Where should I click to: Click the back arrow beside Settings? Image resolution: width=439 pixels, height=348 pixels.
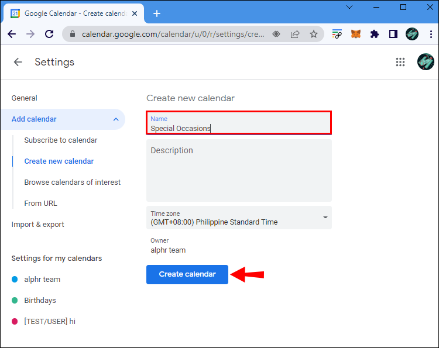(18, 62)
